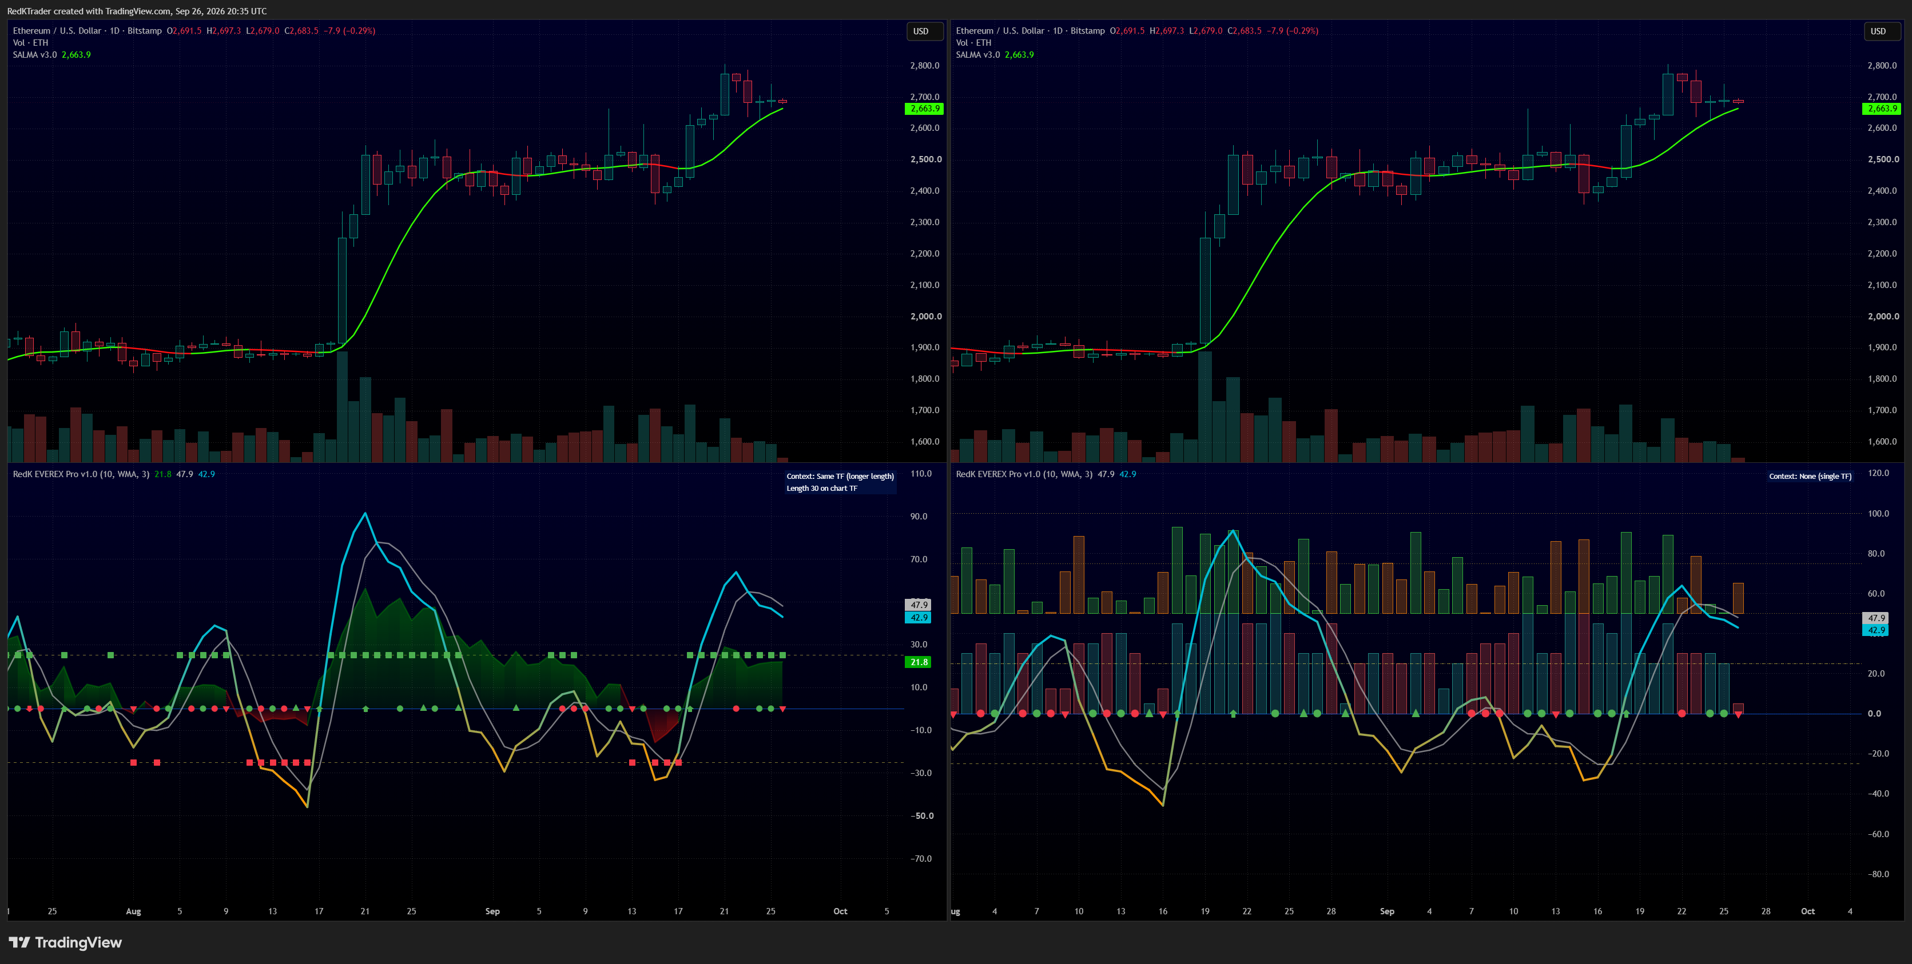
Task: Select the right pane's RedK EVEREX Pro legend
Action: [x=1024, y=474]
